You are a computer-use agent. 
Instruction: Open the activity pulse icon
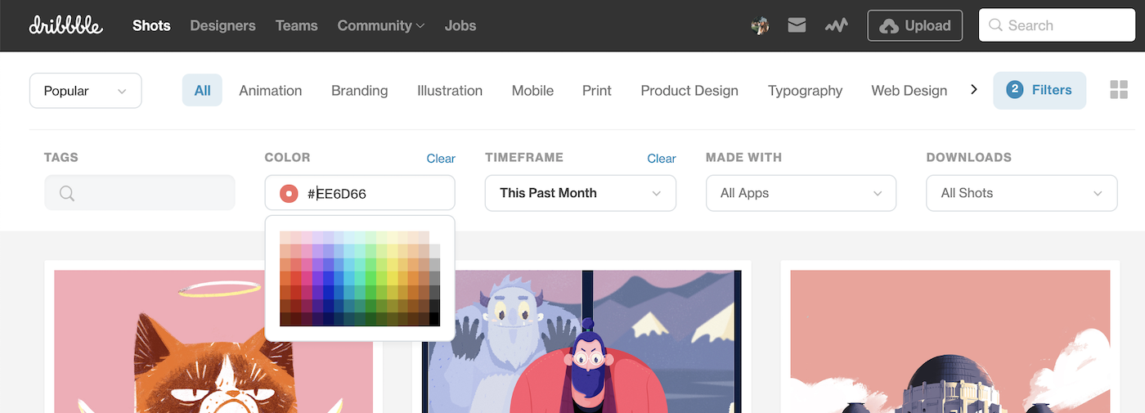tap(836, 25)
